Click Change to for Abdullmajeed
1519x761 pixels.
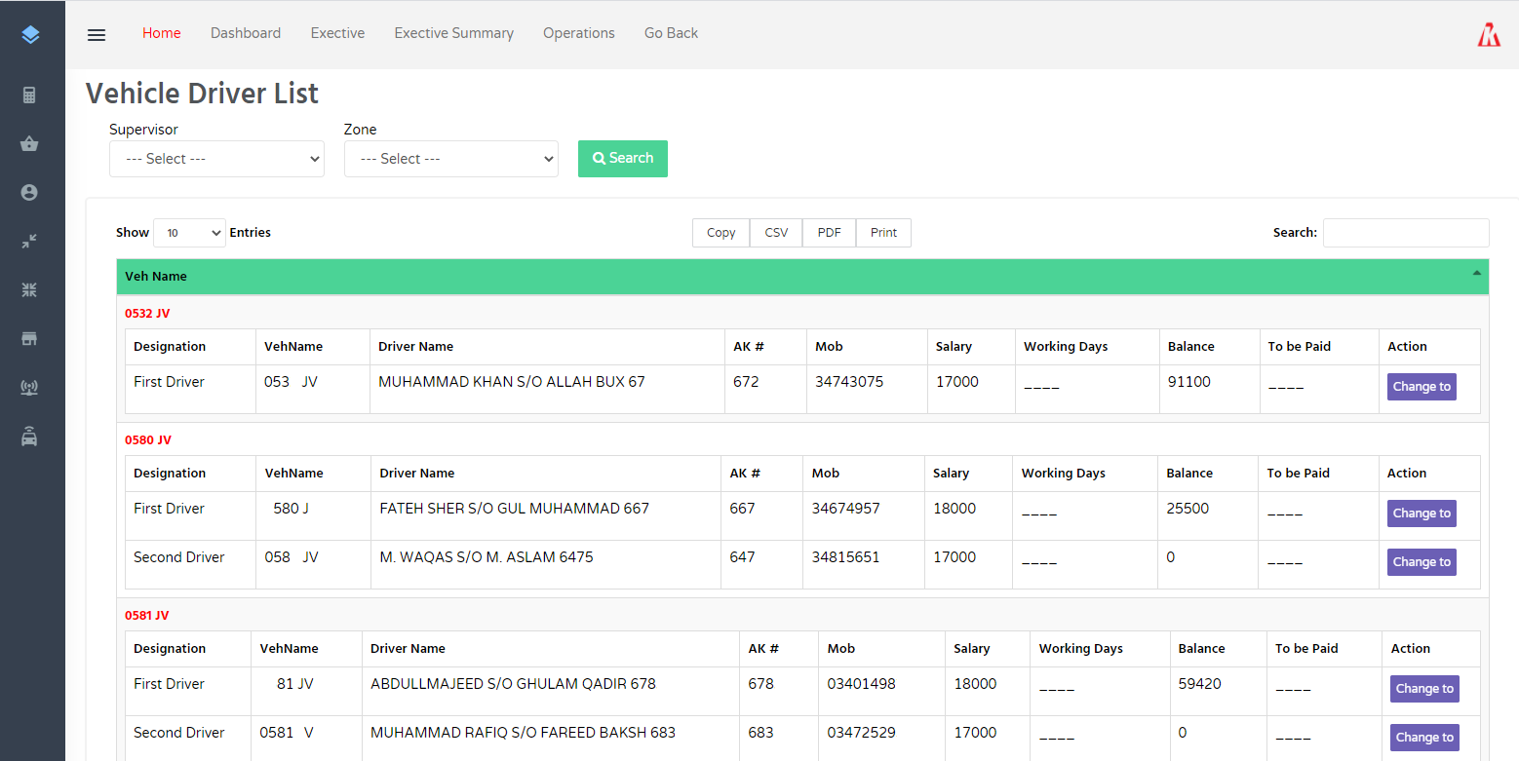pyautogui.click(x=1424, y=689)
